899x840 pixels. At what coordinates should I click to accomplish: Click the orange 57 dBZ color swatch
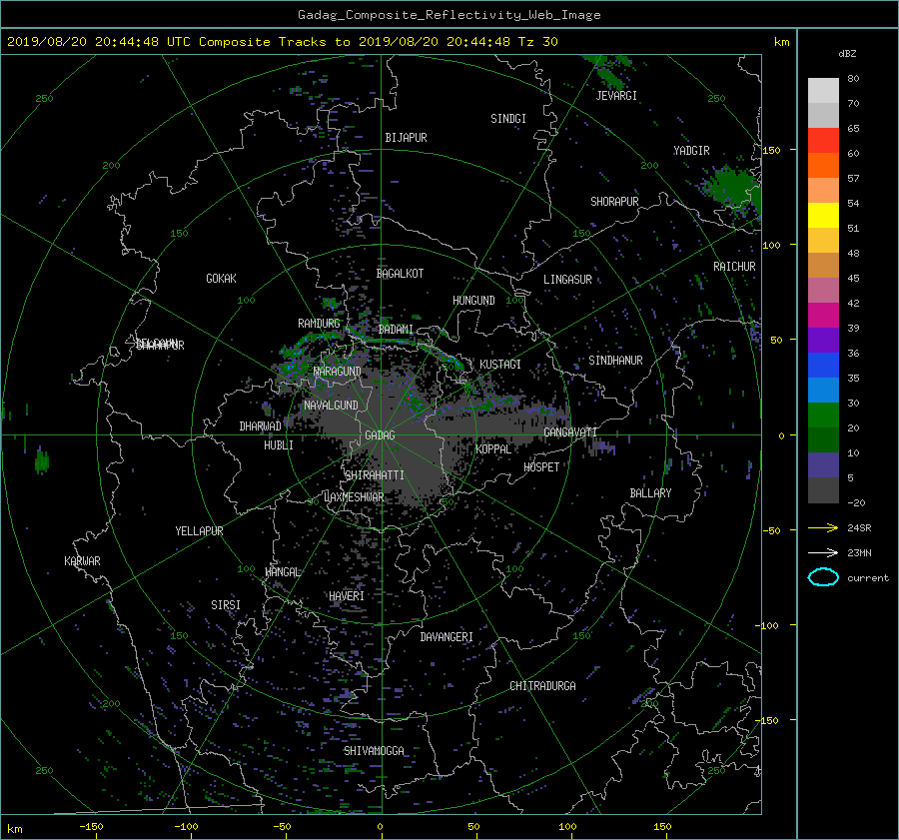point(823,166)
